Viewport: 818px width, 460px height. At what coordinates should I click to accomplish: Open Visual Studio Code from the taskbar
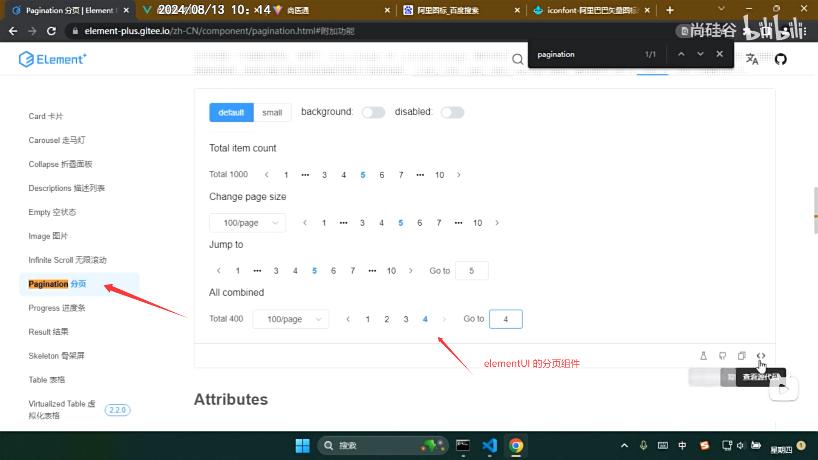490,446
